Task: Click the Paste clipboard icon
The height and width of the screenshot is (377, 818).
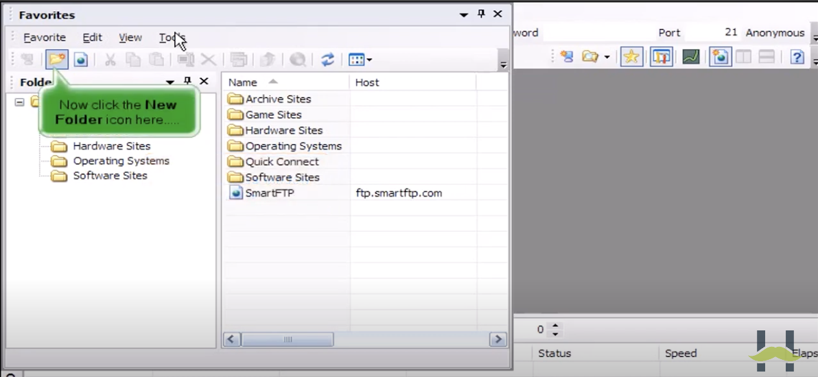Action: coord(156,60)
